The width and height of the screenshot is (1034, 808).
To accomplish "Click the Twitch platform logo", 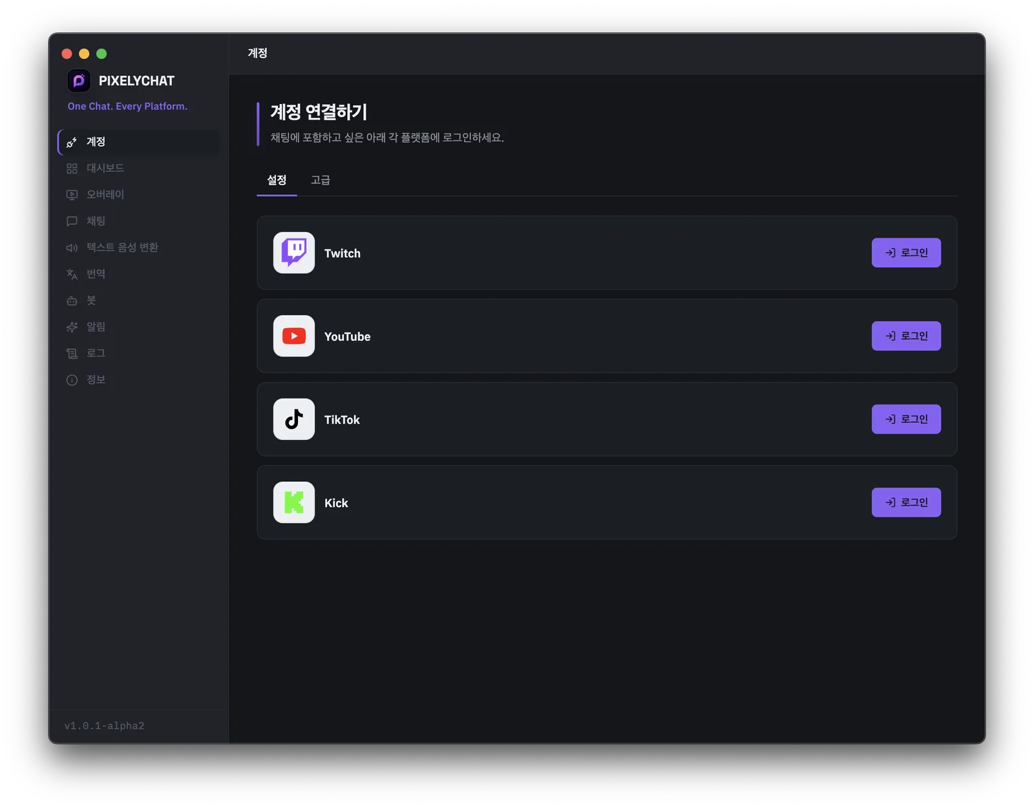I will pyautogui.click(x=294, y=253).
